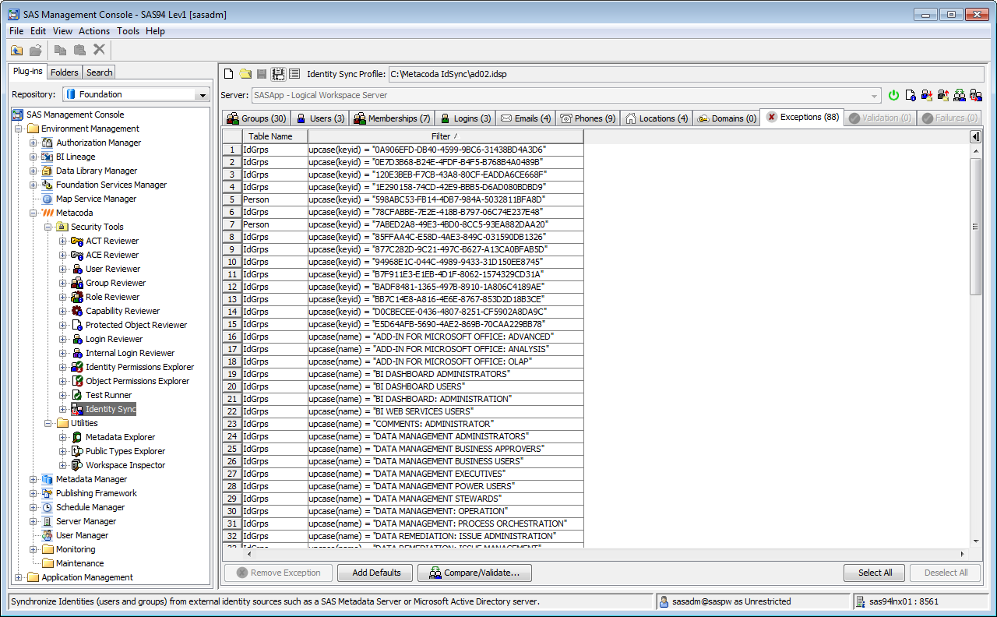This screenshot has width=997, height=617.
Task: Switch to the Search tab
Action: 100,72
